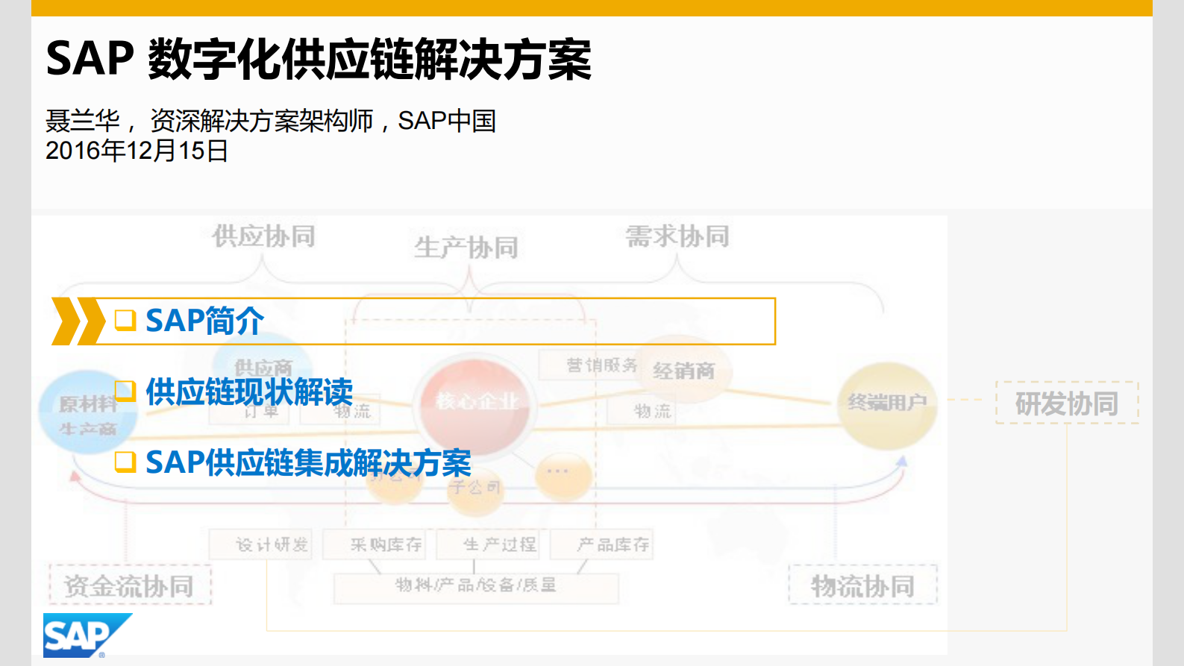Click the 研发协同 dashed box

tap(1067, 403)
